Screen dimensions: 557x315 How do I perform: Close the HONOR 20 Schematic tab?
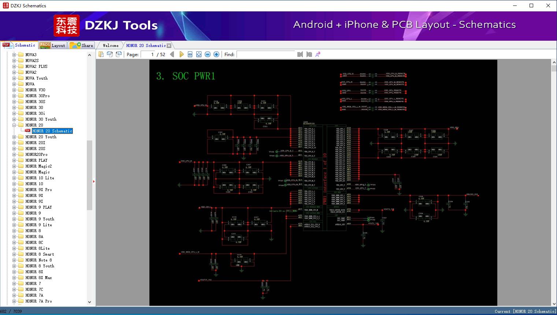(x=169, y=45)
